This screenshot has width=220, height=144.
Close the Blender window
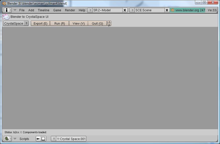(213, 3)
